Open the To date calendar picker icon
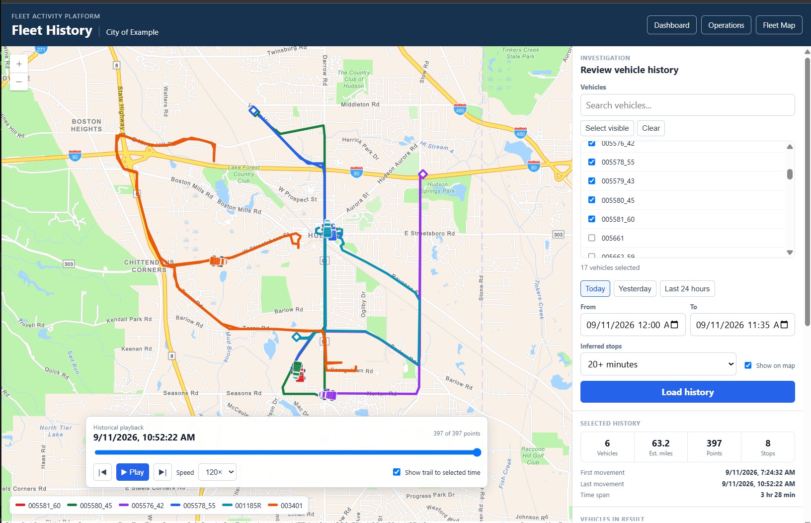The width and height of the screenshot is (811, 523). pyautogui.click(x=784, y=325)
